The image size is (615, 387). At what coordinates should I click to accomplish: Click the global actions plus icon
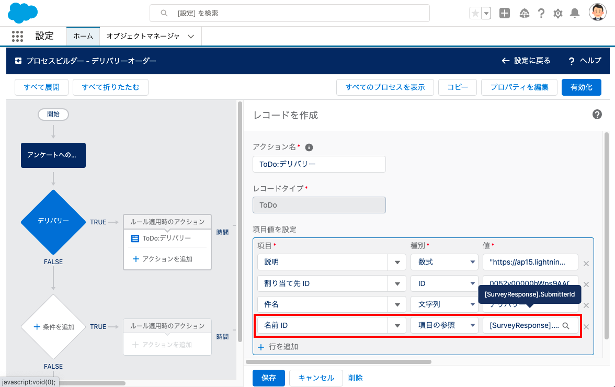tap(504, 13)
